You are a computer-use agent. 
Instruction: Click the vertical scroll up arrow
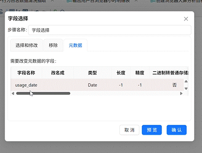click(x=186, y=81)
